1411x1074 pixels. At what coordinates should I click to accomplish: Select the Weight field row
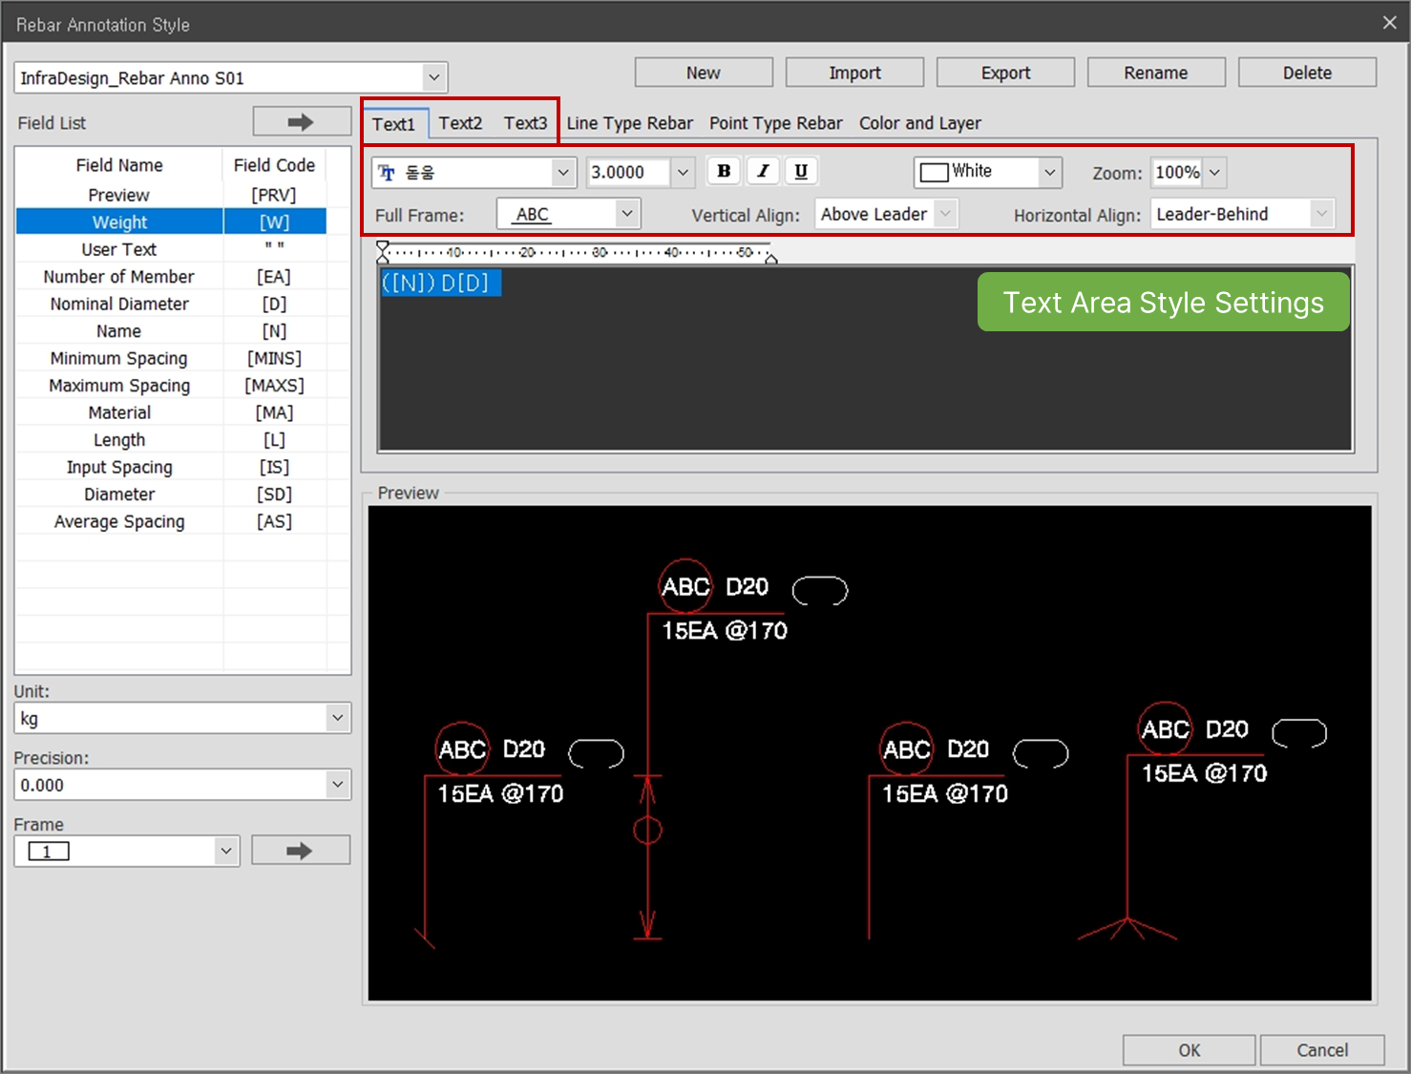[x=171, y=222]
